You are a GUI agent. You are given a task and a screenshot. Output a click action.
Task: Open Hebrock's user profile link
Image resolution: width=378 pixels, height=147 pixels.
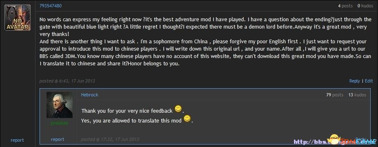click(90, 95)
